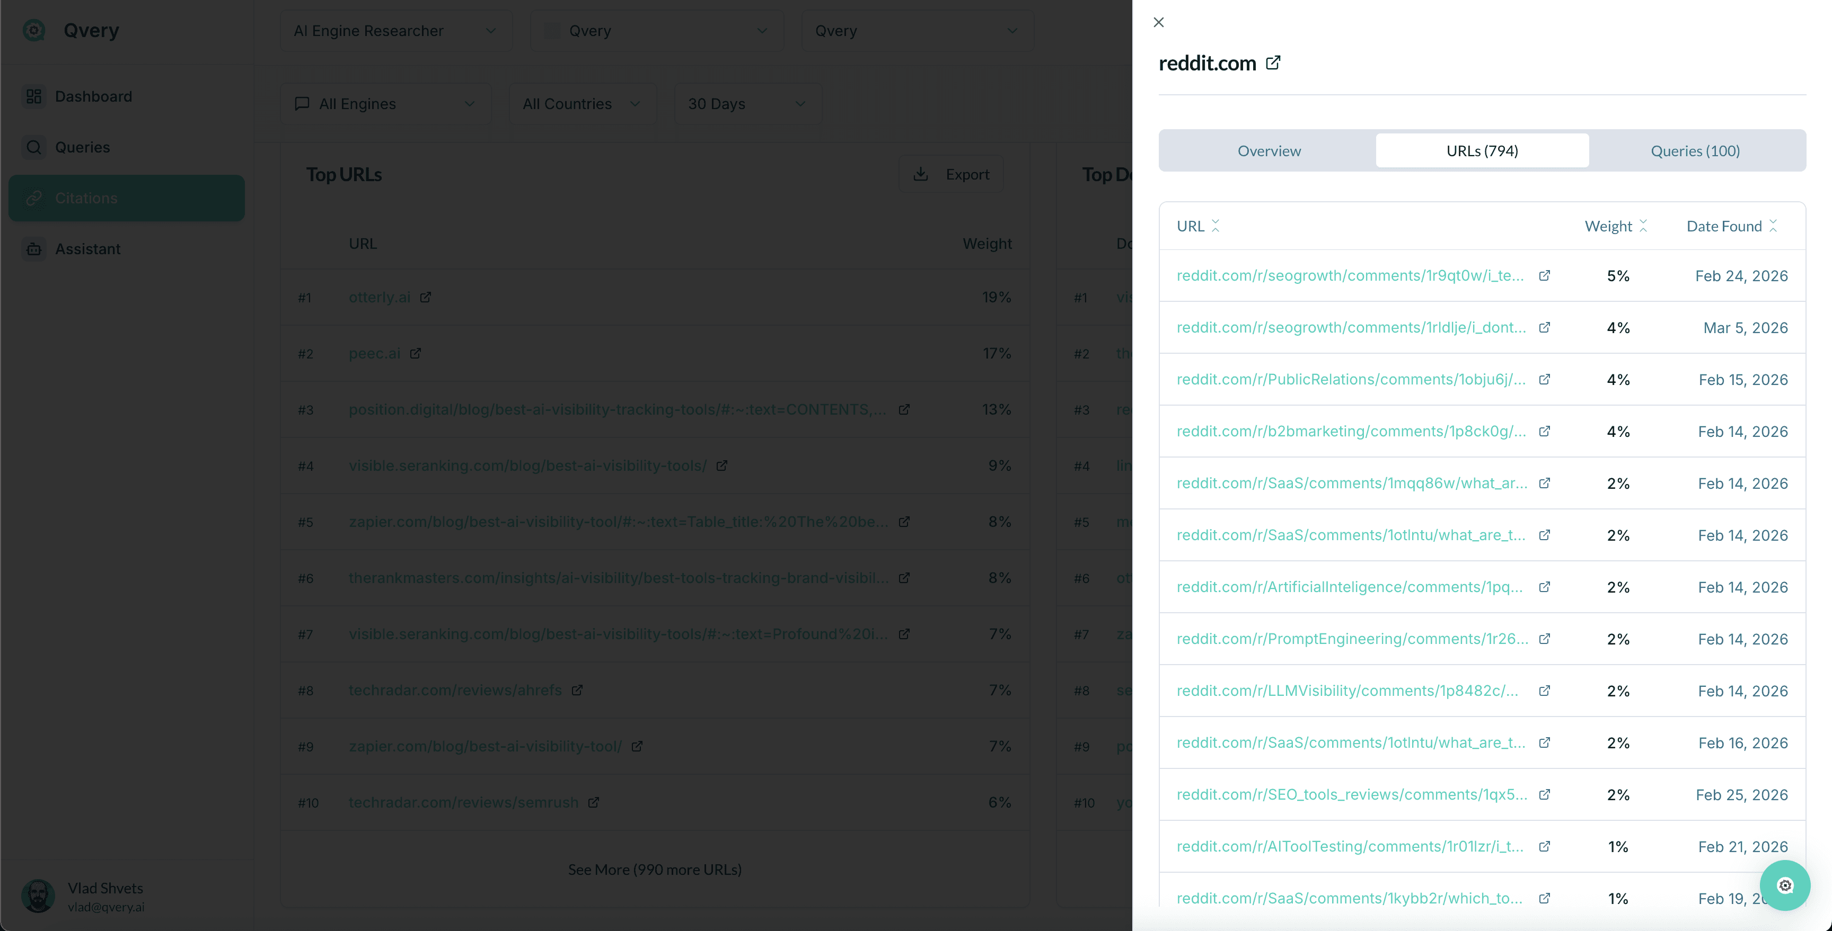This screenshot has height=931, width=1832.
Task: Open the Dashboard page from sidebar
Action: [x=93, y=97]
